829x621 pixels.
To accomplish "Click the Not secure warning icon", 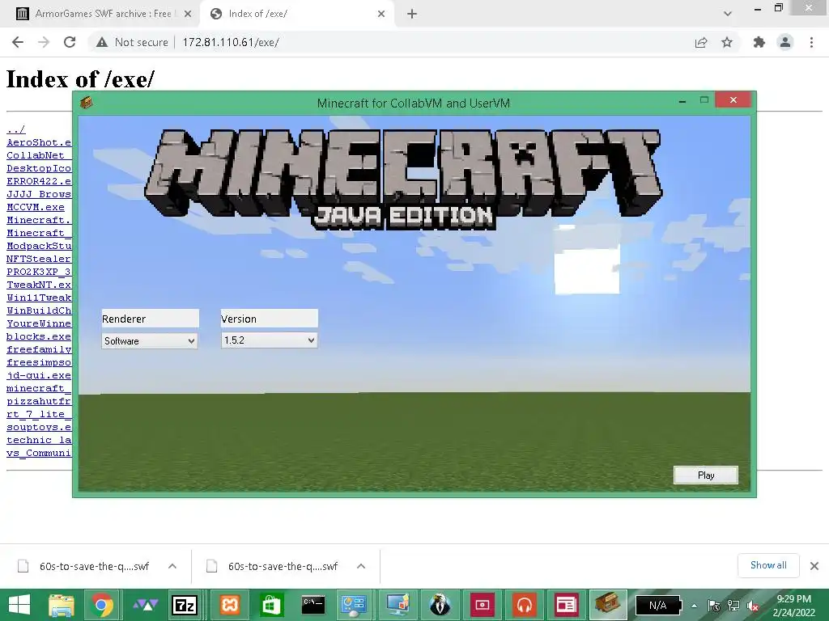I will 101,42.
